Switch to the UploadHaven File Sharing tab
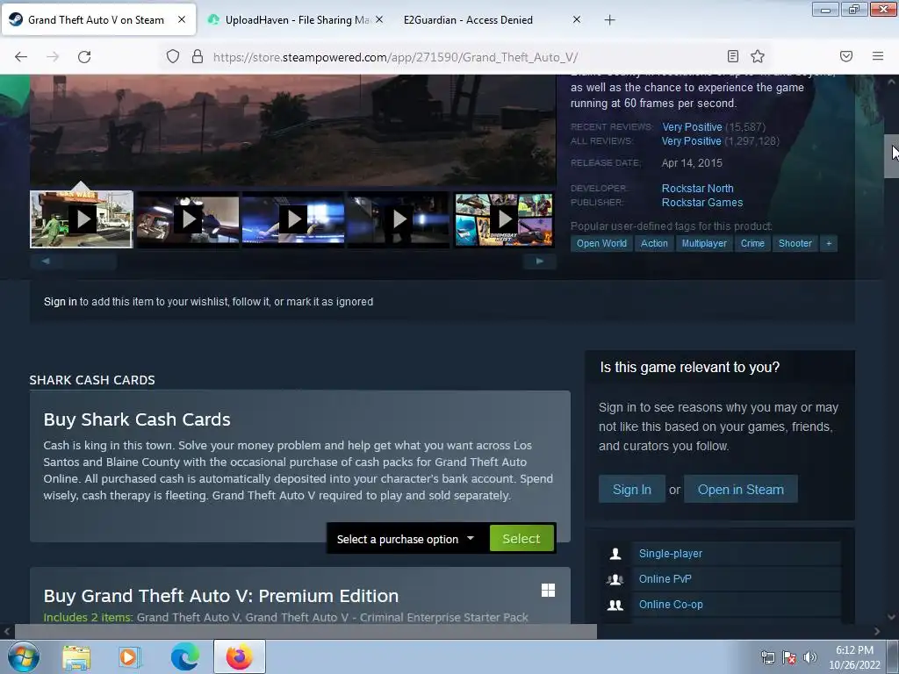 [288, 20]
